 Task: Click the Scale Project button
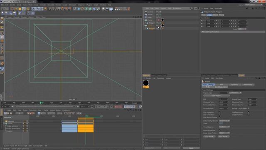[216, 96]
